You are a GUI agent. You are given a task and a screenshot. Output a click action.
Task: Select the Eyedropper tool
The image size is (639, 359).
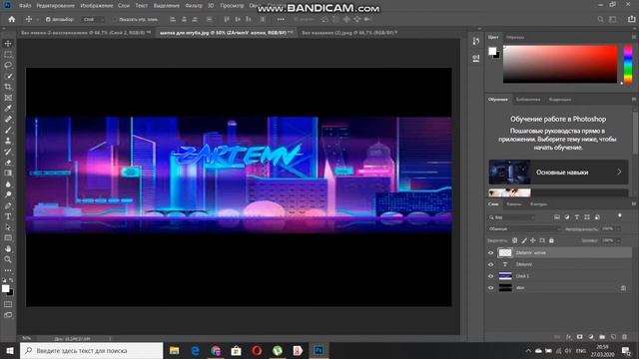(8, 109)
